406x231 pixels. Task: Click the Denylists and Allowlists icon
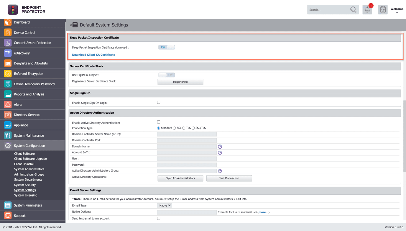(x=8, y=63)
